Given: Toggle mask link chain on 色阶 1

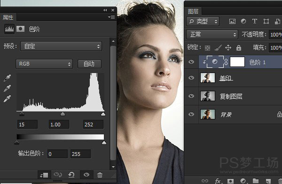Looking at the screenshot, I should pos(226,62).
